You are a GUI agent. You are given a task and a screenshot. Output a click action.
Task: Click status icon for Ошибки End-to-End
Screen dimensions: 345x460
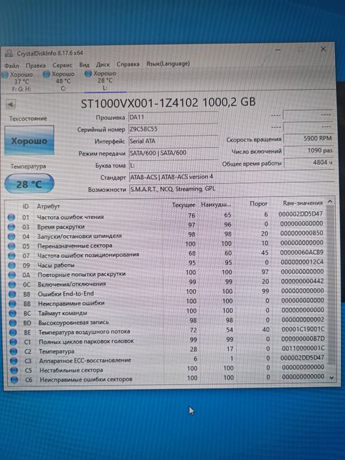click(12, 294)
